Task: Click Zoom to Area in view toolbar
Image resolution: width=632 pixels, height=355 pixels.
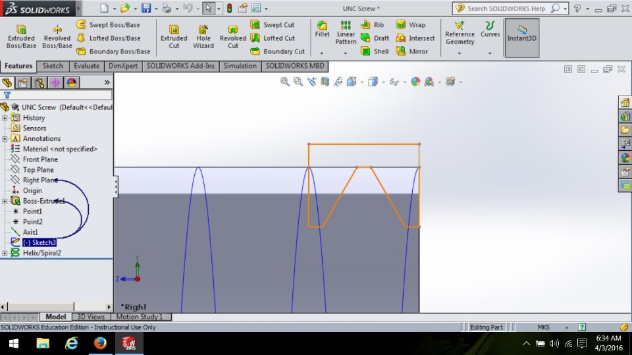Action: tap(298, 82)
